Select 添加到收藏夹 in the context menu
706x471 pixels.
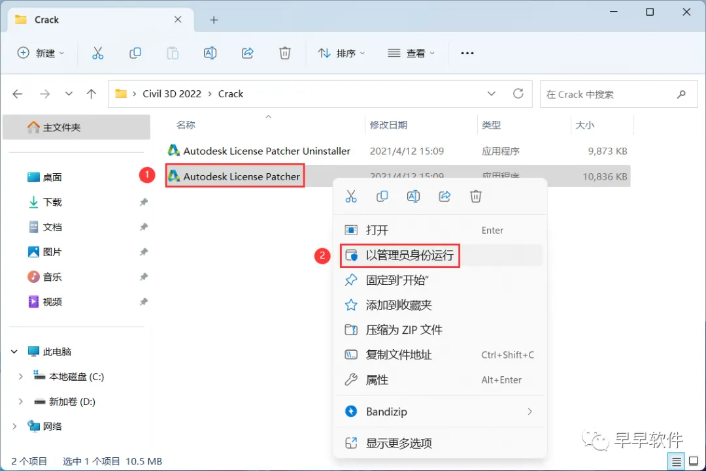pyautogui.click(x=440, y=305)
